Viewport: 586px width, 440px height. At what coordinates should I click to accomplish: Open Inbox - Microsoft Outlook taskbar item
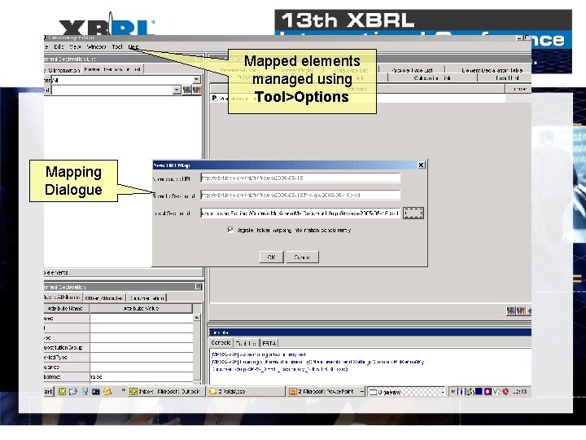point(165,391)
